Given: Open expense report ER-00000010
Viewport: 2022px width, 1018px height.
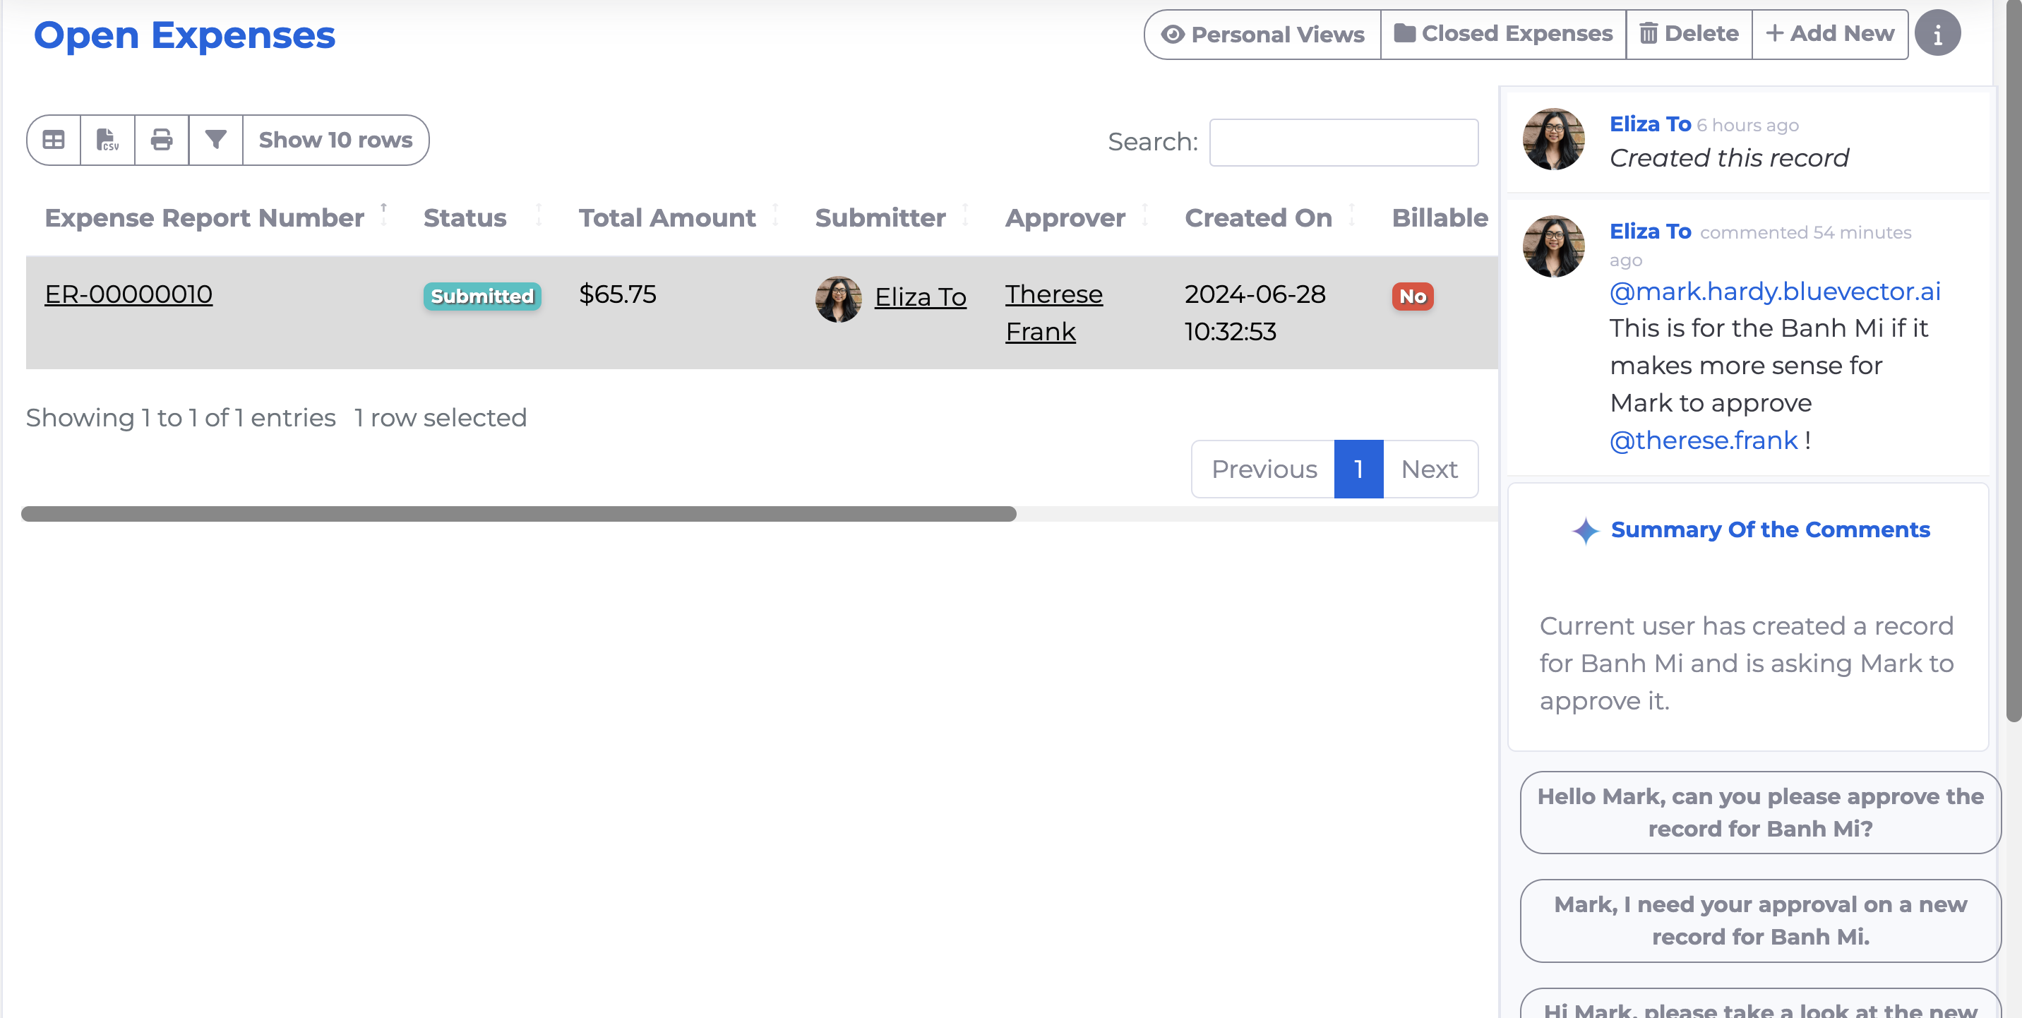Looking at the screenshot, I should (x=128, y=294).
